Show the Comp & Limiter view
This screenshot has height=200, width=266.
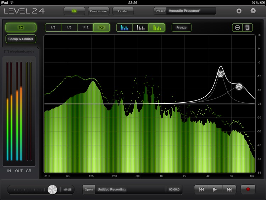[x=21, y=39]
